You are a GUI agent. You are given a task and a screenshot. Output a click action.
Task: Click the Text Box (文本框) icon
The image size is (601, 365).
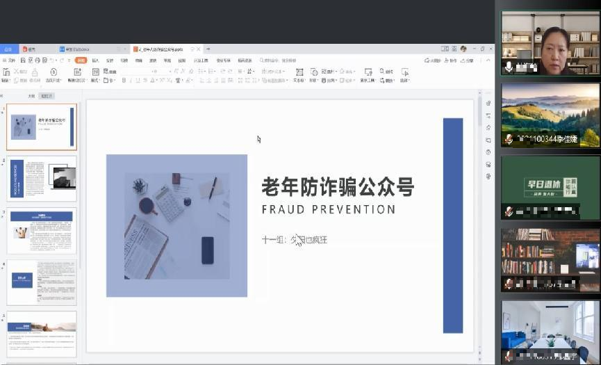pos(299,72)
